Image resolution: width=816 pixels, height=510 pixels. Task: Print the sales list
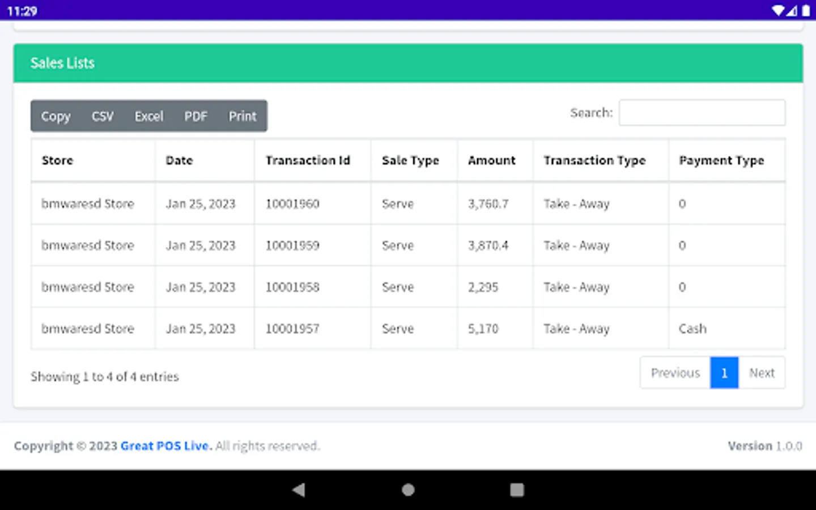(x=243, y=116)
